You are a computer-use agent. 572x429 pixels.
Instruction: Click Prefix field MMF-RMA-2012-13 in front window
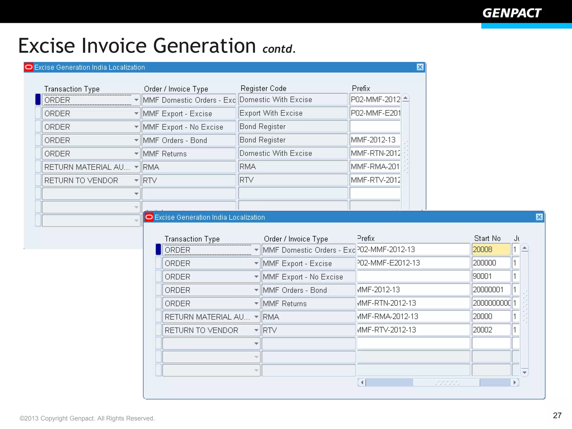[413, 316]
